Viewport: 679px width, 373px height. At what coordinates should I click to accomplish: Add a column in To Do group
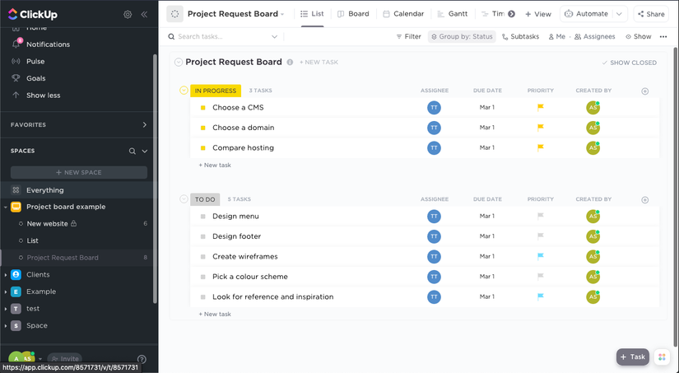(x=644, y=200)
